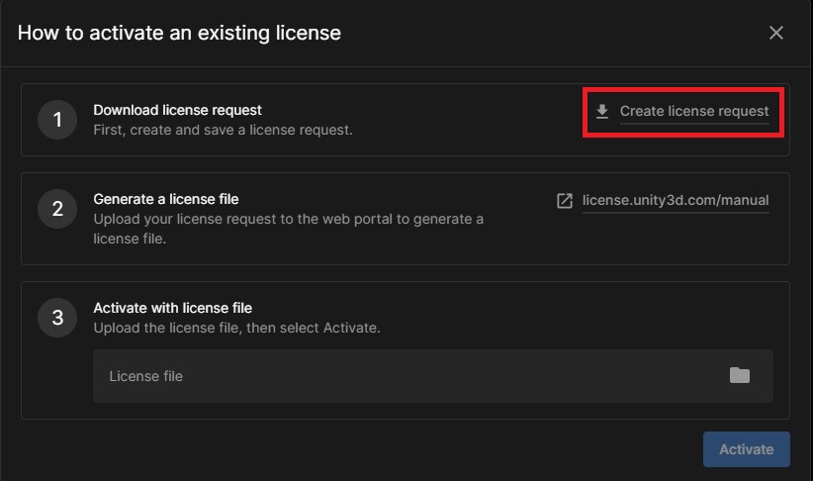The width and height of the screenshot is (813, 481).
Task: Click "Upload the license file, then select Activate"
Action: [236, 328]
